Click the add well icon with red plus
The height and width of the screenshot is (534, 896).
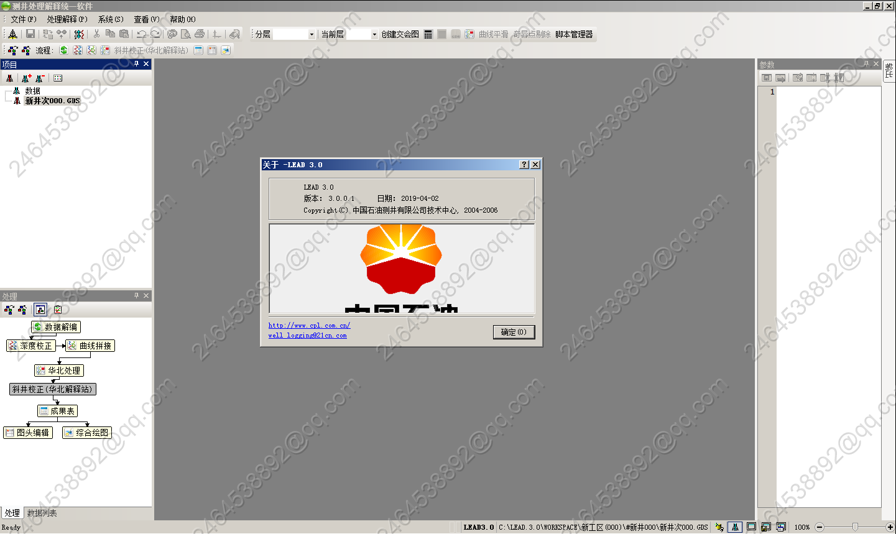[x=26, y=78]
